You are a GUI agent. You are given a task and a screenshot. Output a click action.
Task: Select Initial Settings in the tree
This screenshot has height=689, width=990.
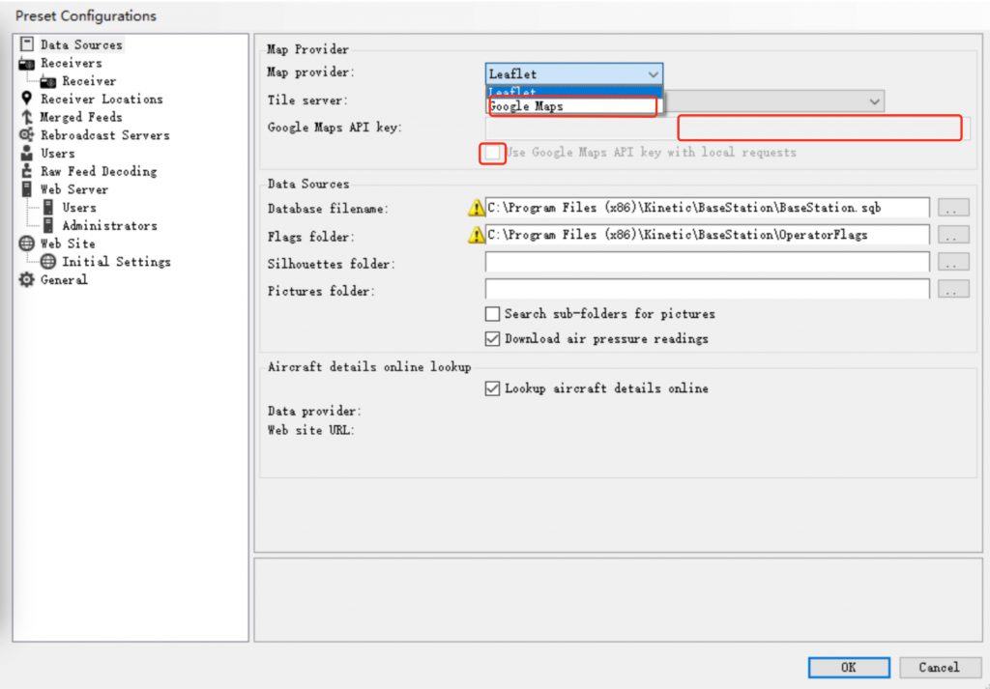click(x=116, y=262)
